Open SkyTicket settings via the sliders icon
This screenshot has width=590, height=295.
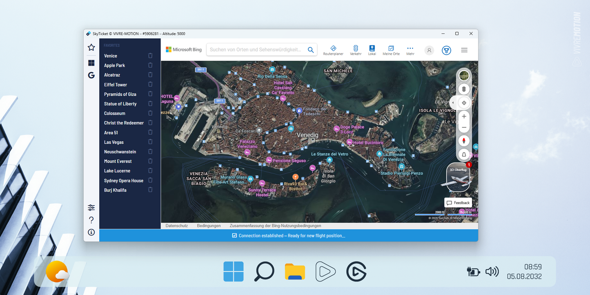(x=91, y=207)
